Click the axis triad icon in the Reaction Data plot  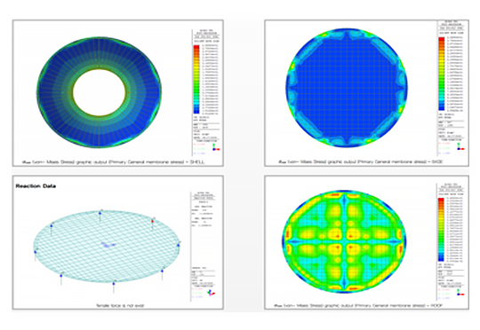click(x=212, y=293)
